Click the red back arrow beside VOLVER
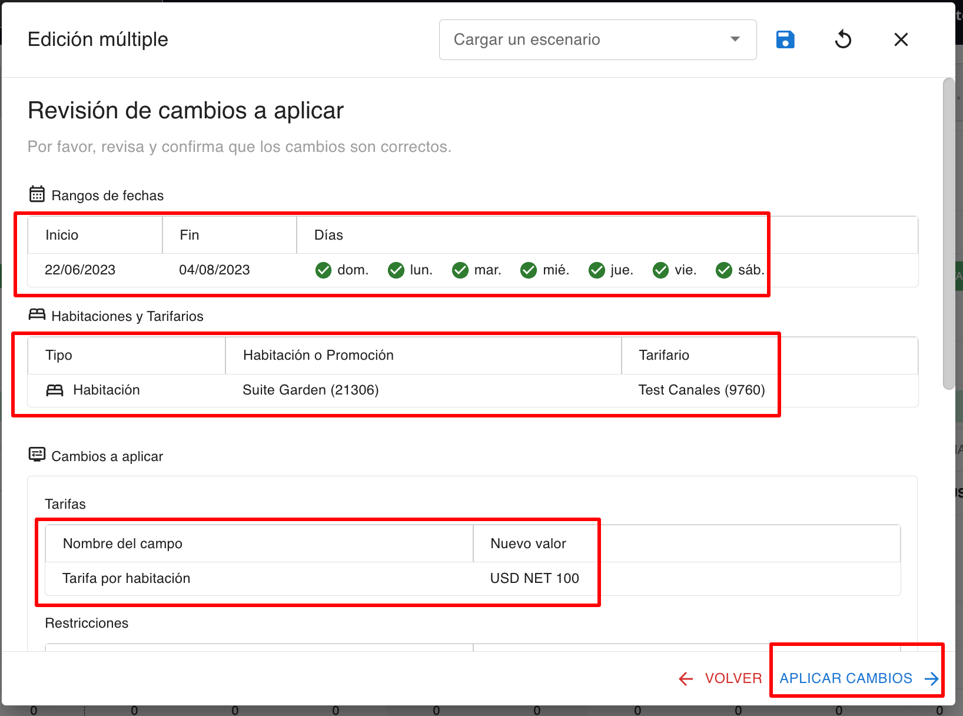The image size is (963, 716). (685, 678)
